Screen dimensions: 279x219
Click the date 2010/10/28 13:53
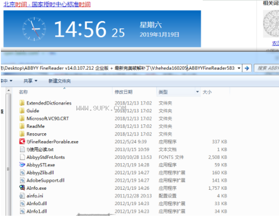tap(133, 157)
